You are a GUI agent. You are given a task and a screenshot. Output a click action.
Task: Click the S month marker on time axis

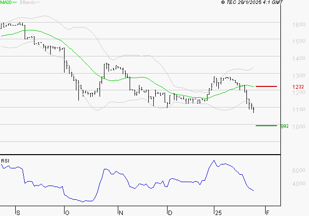tap(18, 213)
